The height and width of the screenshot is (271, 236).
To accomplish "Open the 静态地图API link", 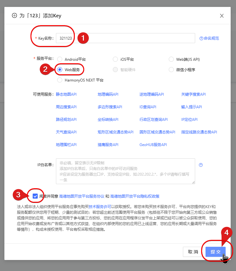I will (66, 94).
